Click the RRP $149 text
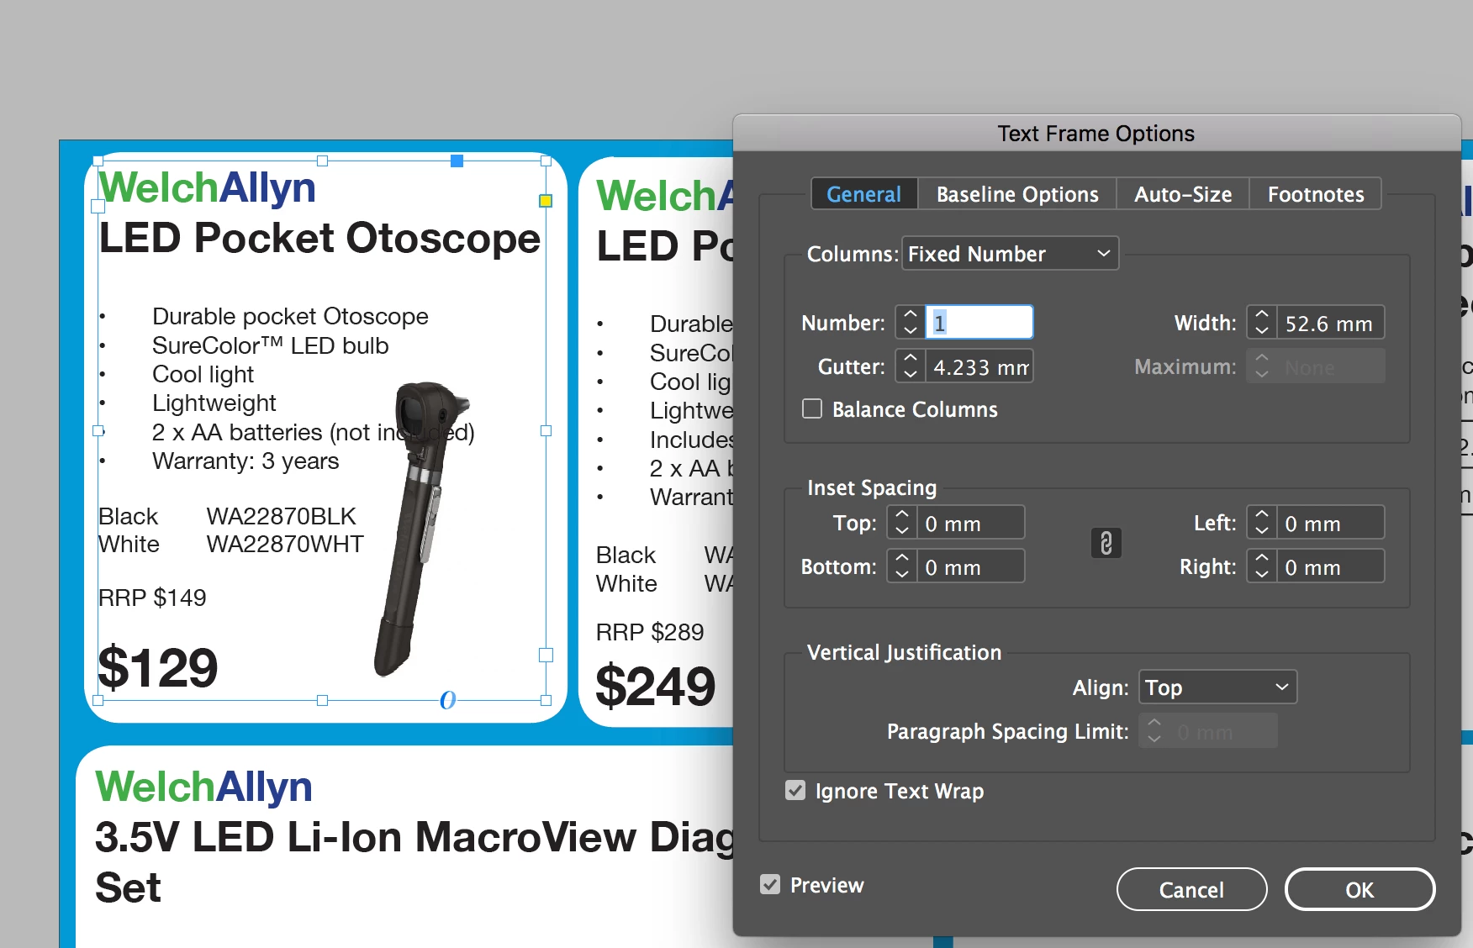Image resolution: width=1473 pixels, height=948 pixels. pos(152,598)
